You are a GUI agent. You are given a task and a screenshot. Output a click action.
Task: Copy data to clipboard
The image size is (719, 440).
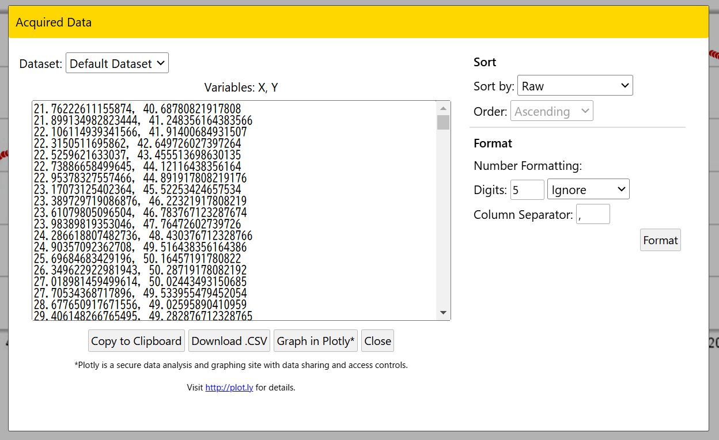tap(137, 341)
